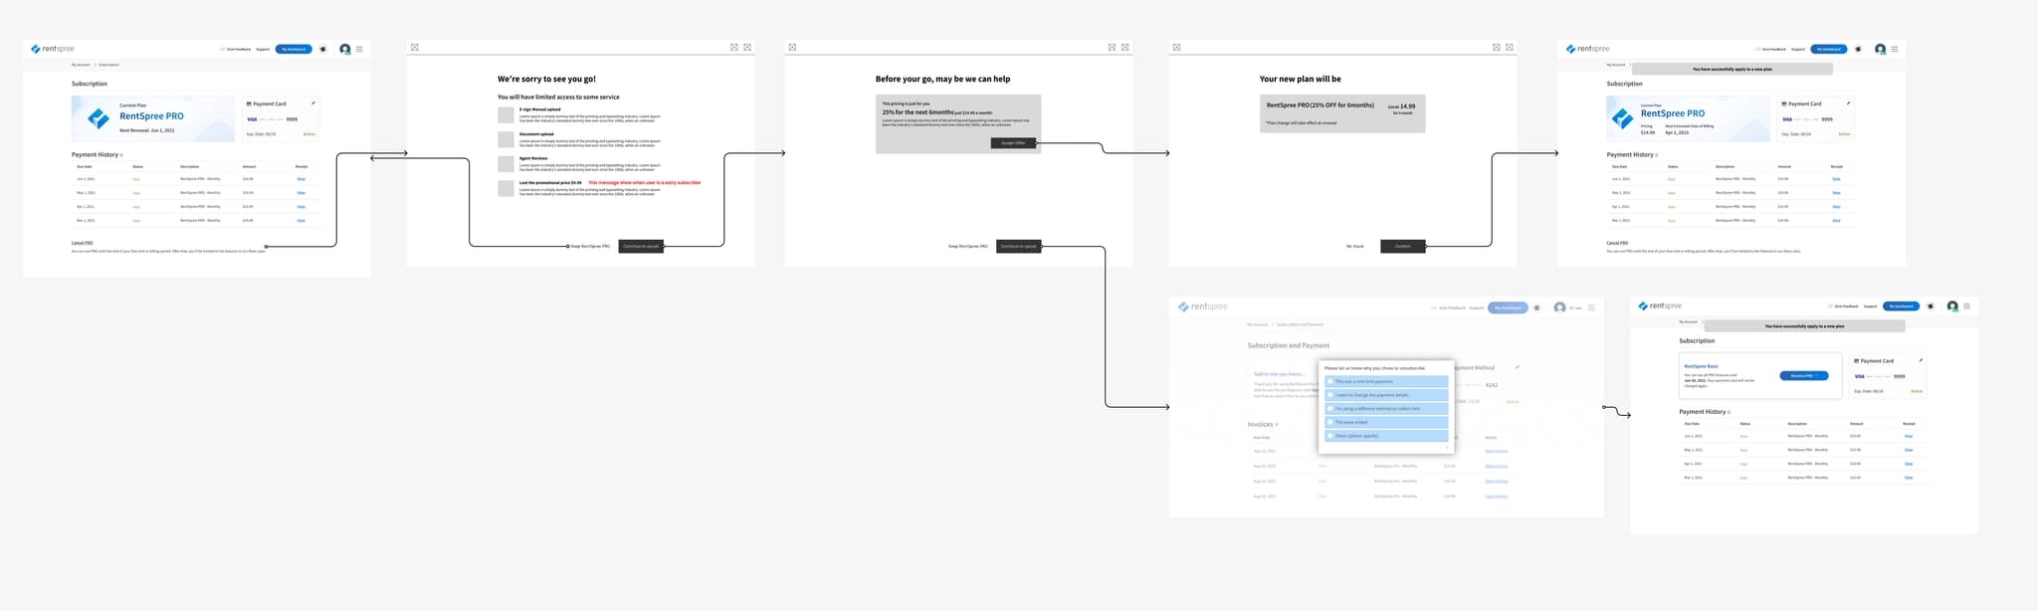This screenshot has height=611, width=2038.
Task: Click the Payment Card edit pencil on the $14.99 pricing page
Action: pos(1849,103)
